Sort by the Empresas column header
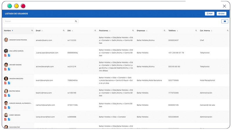This screenshot has height=130, width=232. click(142, 31)
